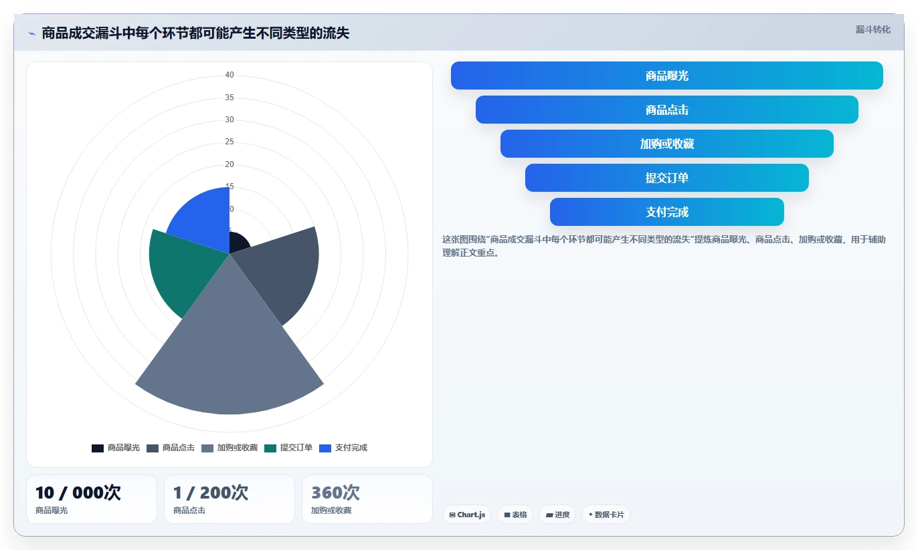The image size is (918, 550).
Task: Toggle 商品曝光 legend color box
Action: click(98, 448)
